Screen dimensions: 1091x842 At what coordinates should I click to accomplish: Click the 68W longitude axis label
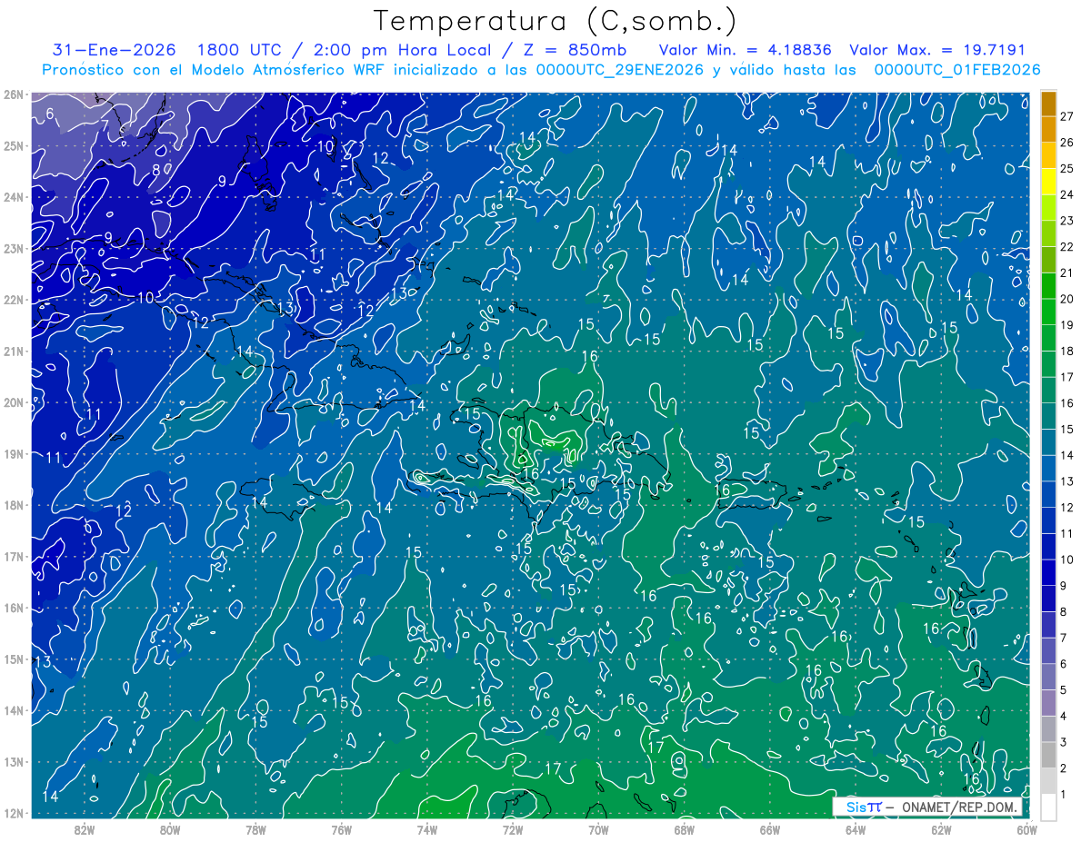(684, 829)
